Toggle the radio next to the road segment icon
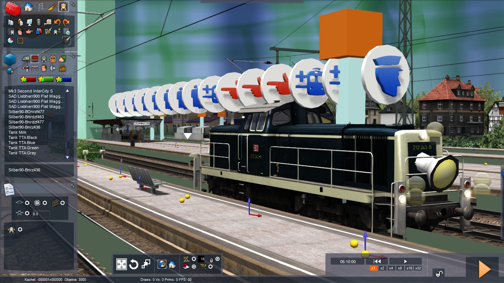This screenshot has width=504, height=283. click(62, 203)
